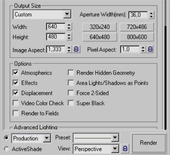Image resolution: width=170 pixels, height=155 pixels.
Task: Select the ActiveShade radio button
Action: click(6, 149)
